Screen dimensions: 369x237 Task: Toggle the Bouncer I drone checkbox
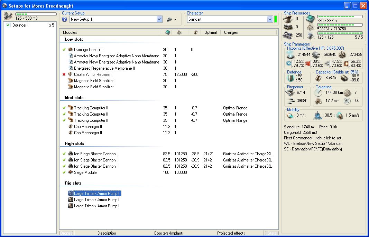pos(8,25)
